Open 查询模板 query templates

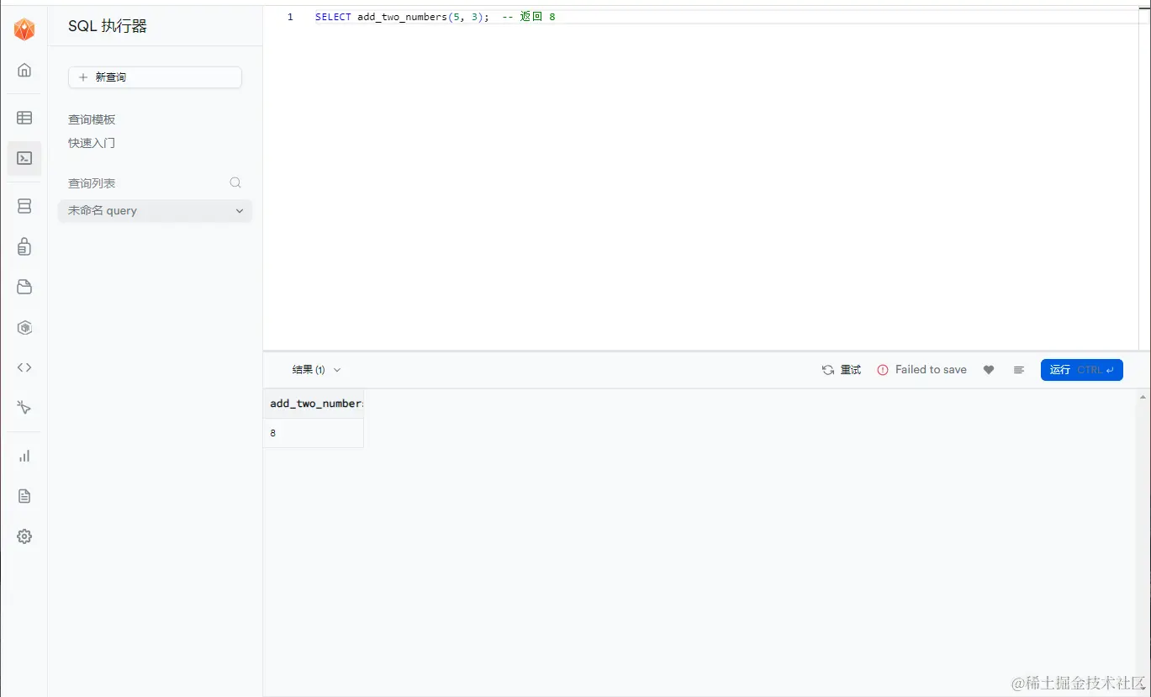click(92, 119)
